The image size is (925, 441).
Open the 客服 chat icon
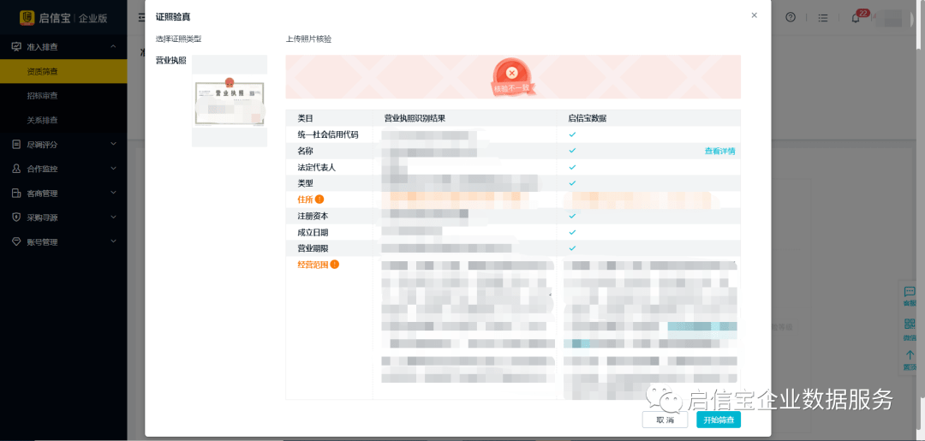[909, 292]
